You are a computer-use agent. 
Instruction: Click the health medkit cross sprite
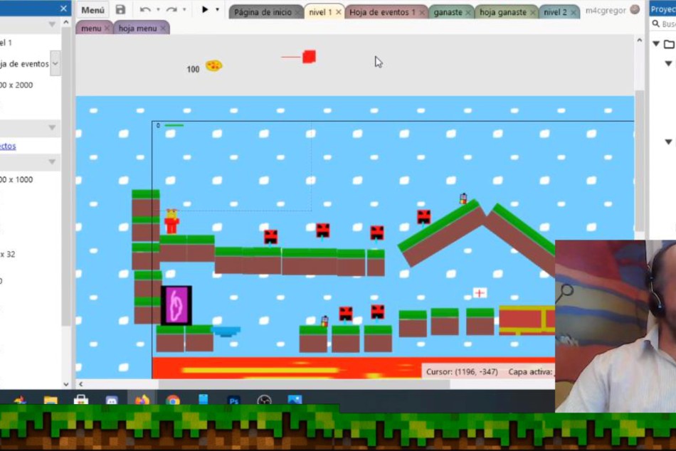[x=480, y=293]
